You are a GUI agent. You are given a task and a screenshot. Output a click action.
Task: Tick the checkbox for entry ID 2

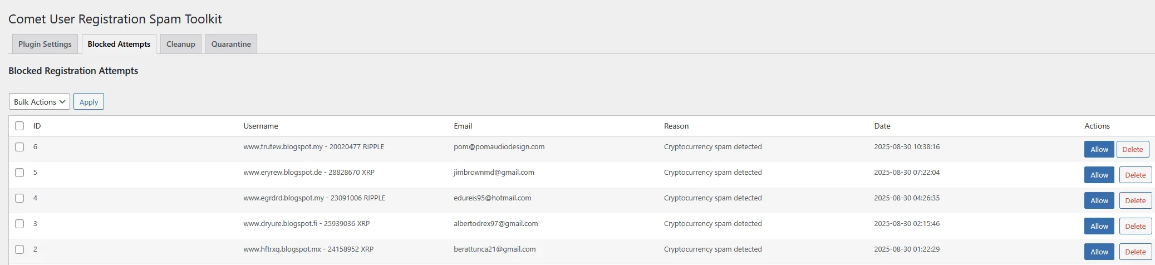pyautogui.click(x=19, y=249)
